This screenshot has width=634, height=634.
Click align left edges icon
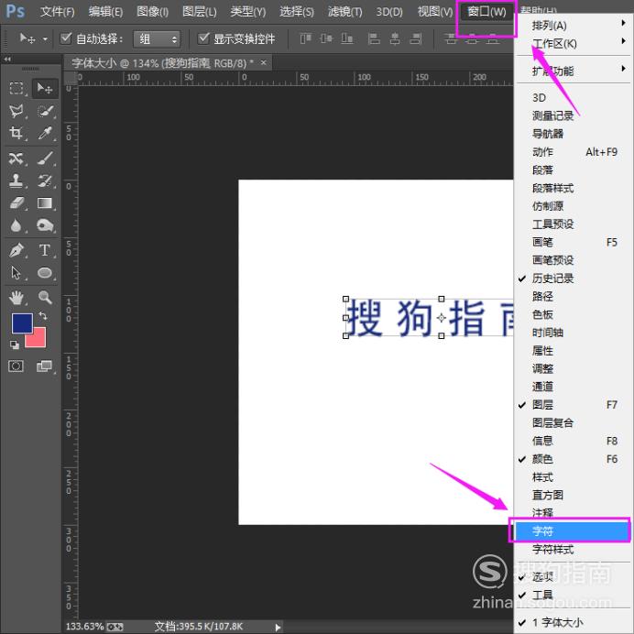(374, 38)
